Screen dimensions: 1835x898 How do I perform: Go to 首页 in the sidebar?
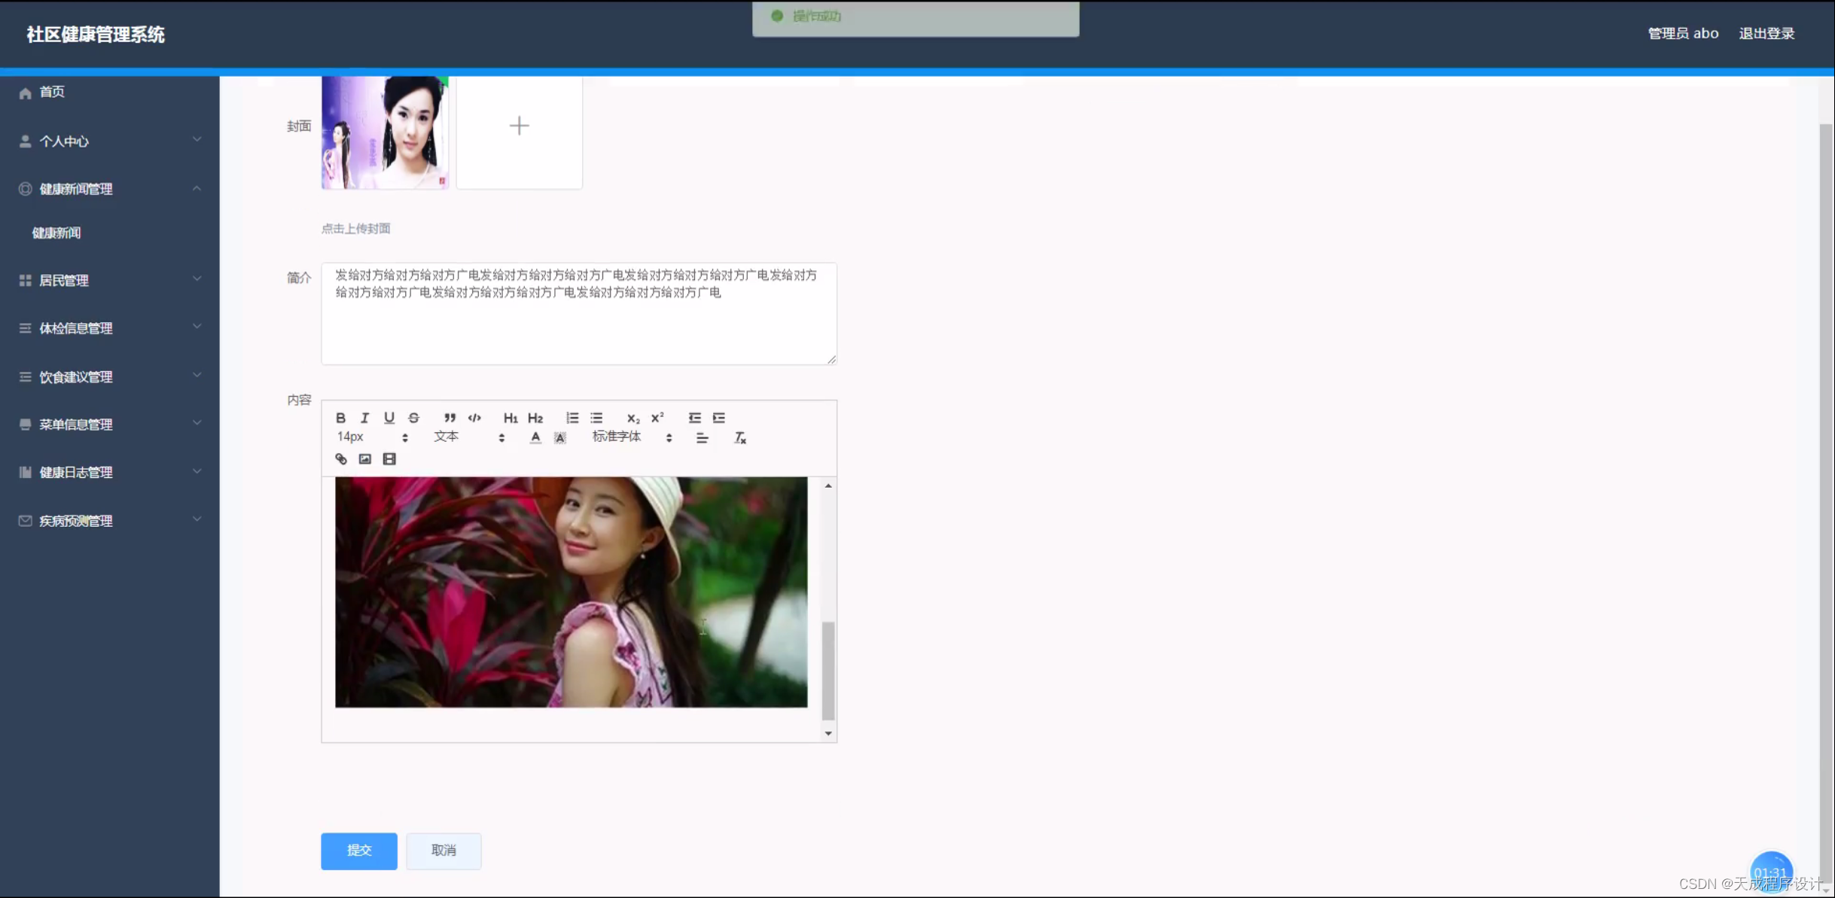52,92
